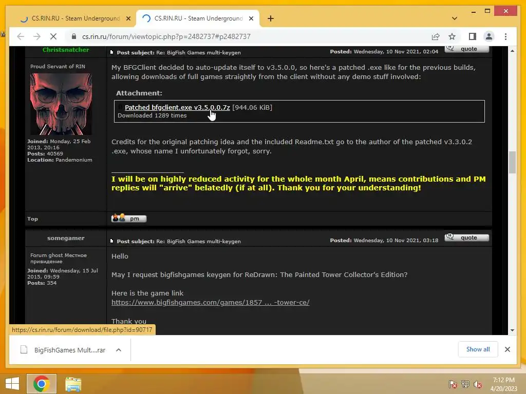Screen dimensions: 526x394
Task: Open Christsnatcher's profile name
Action: tap(66, 50)
